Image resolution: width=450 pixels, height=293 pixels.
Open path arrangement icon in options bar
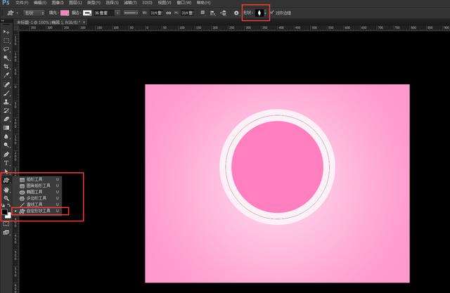coord(224,13)
